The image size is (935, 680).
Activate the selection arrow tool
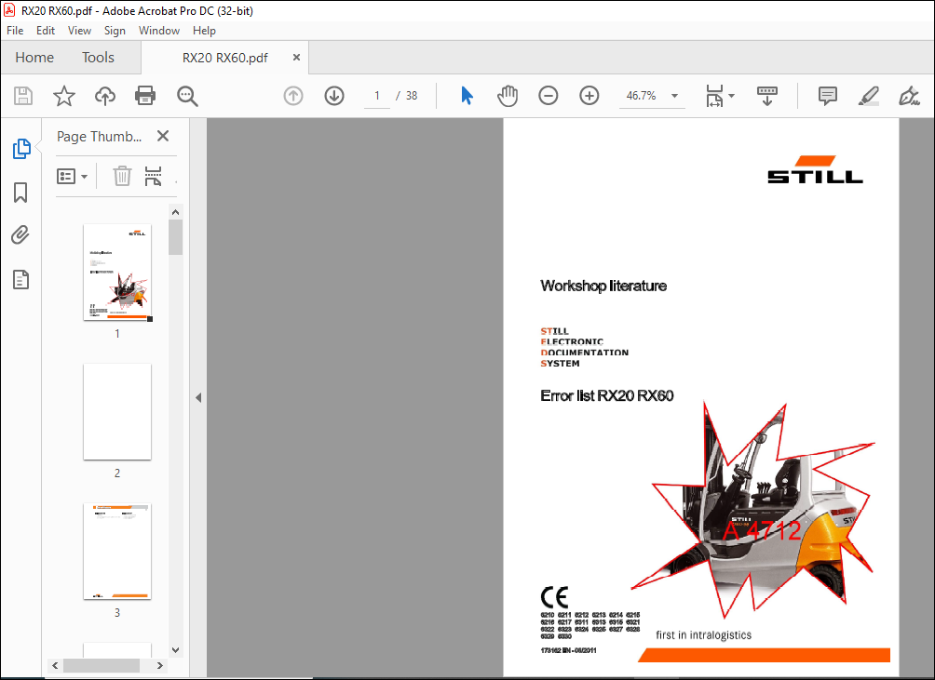click(467, 96)
